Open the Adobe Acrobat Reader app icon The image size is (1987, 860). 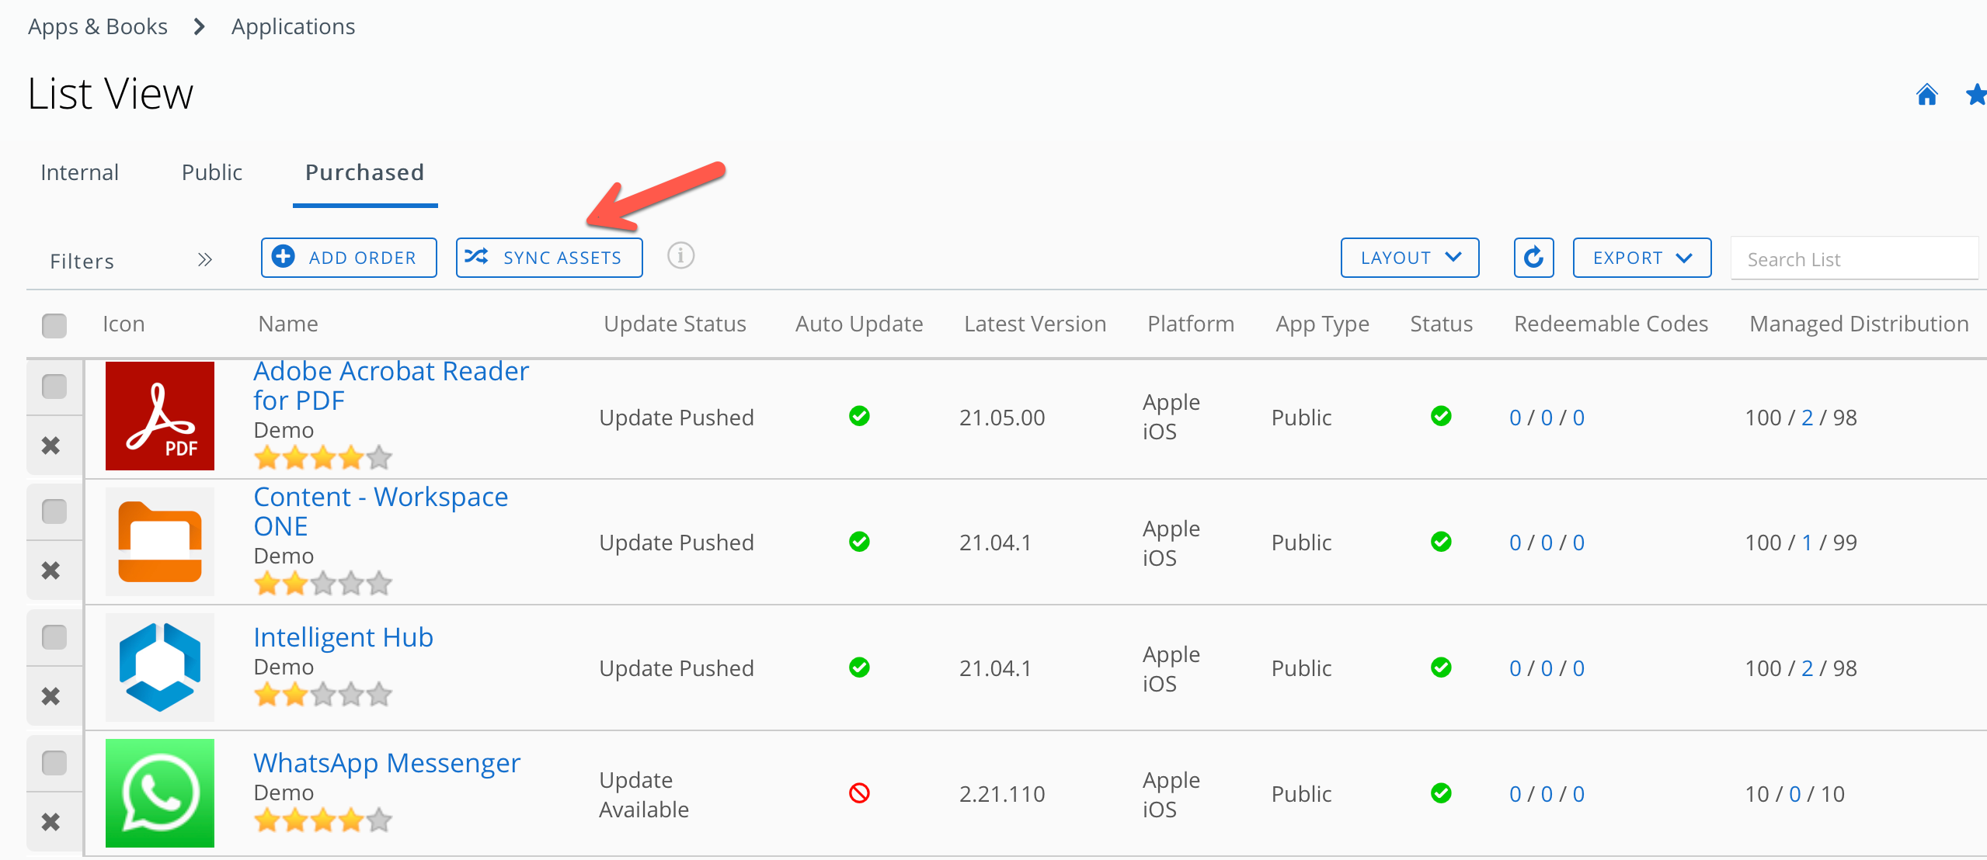159,416
